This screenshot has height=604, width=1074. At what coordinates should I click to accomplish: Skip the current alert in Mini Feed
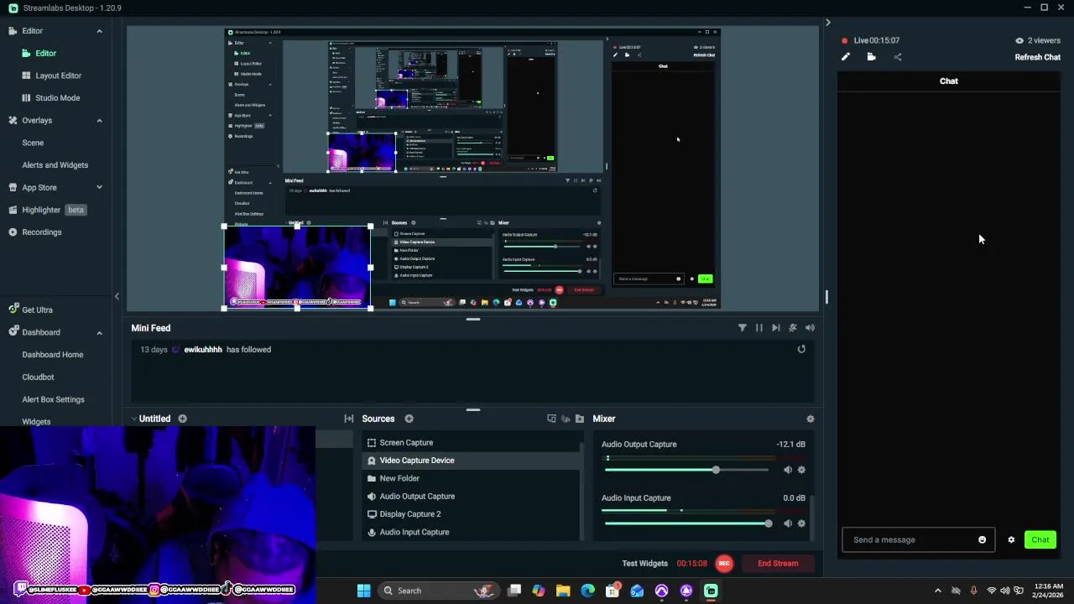776,328
